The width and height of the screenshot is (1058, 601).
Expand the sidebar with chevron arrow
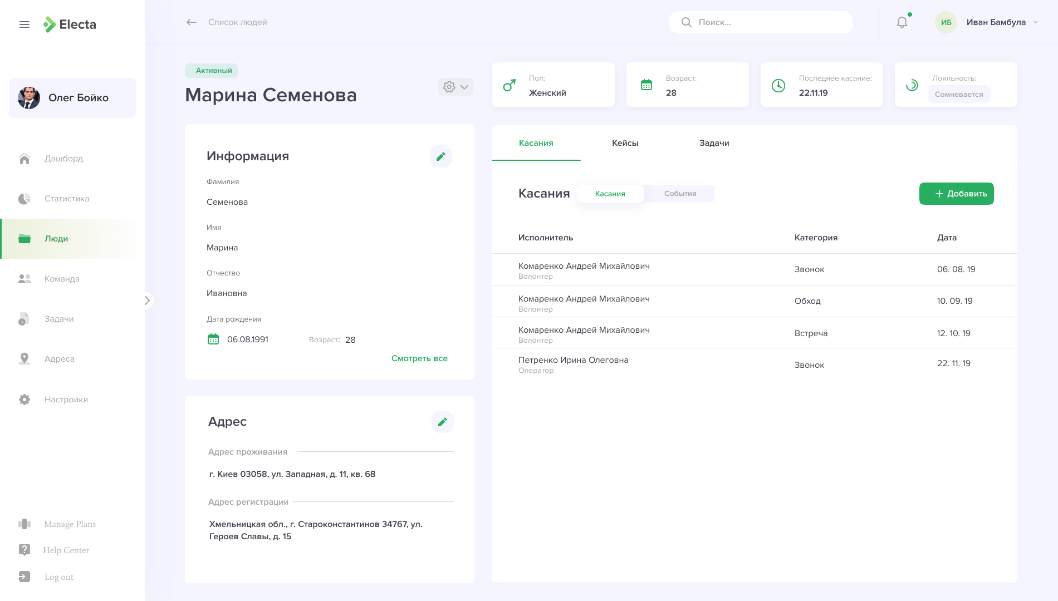(x=147, y=300)
